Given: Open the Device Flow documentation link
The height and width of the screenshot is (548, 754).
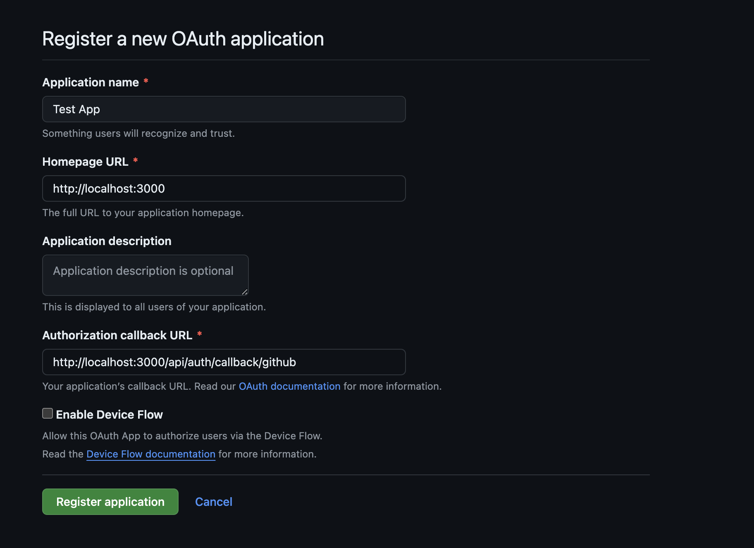Looking at the screenshot, I should [151, 454].
